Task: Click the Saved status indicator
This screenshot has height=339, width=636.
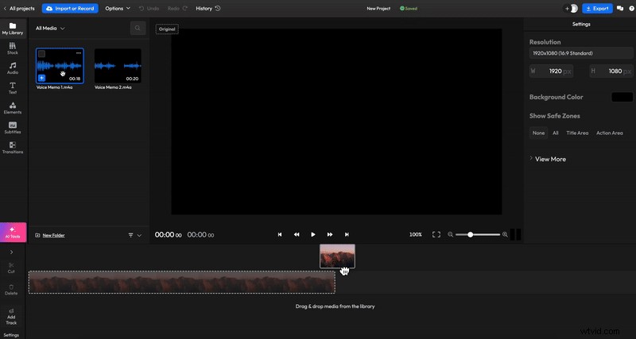Action: tap(409, 9)
